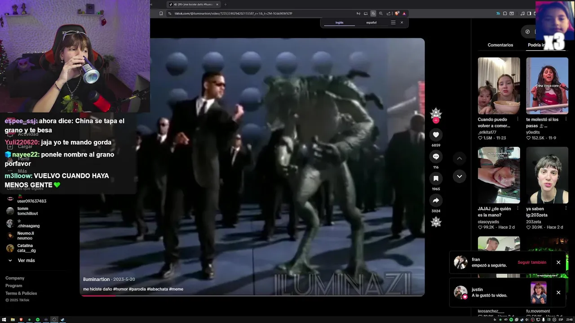Open options for JAJAJ de quién video

coord(517,209)
